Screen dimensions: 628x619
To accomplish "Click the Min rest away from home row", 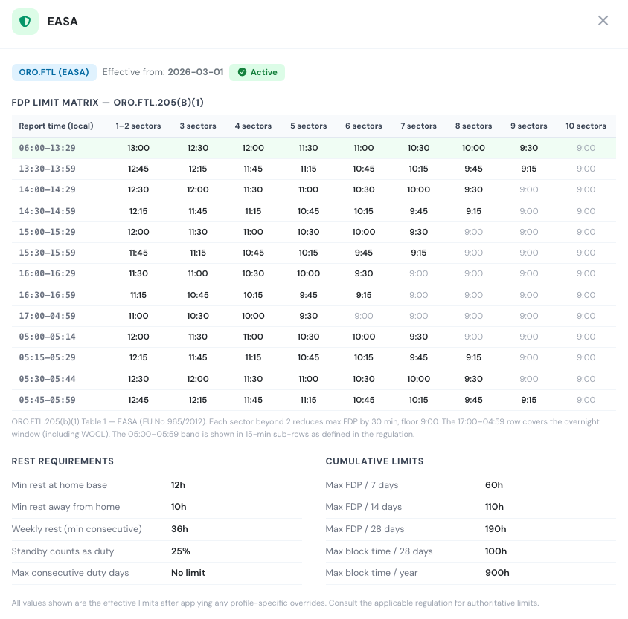I will pyautogui.click(x=156, y=507).
